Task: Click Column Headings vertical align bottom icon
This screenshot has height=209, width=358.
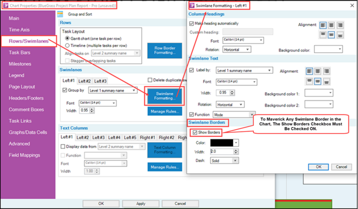Action: tap(340, 35)
